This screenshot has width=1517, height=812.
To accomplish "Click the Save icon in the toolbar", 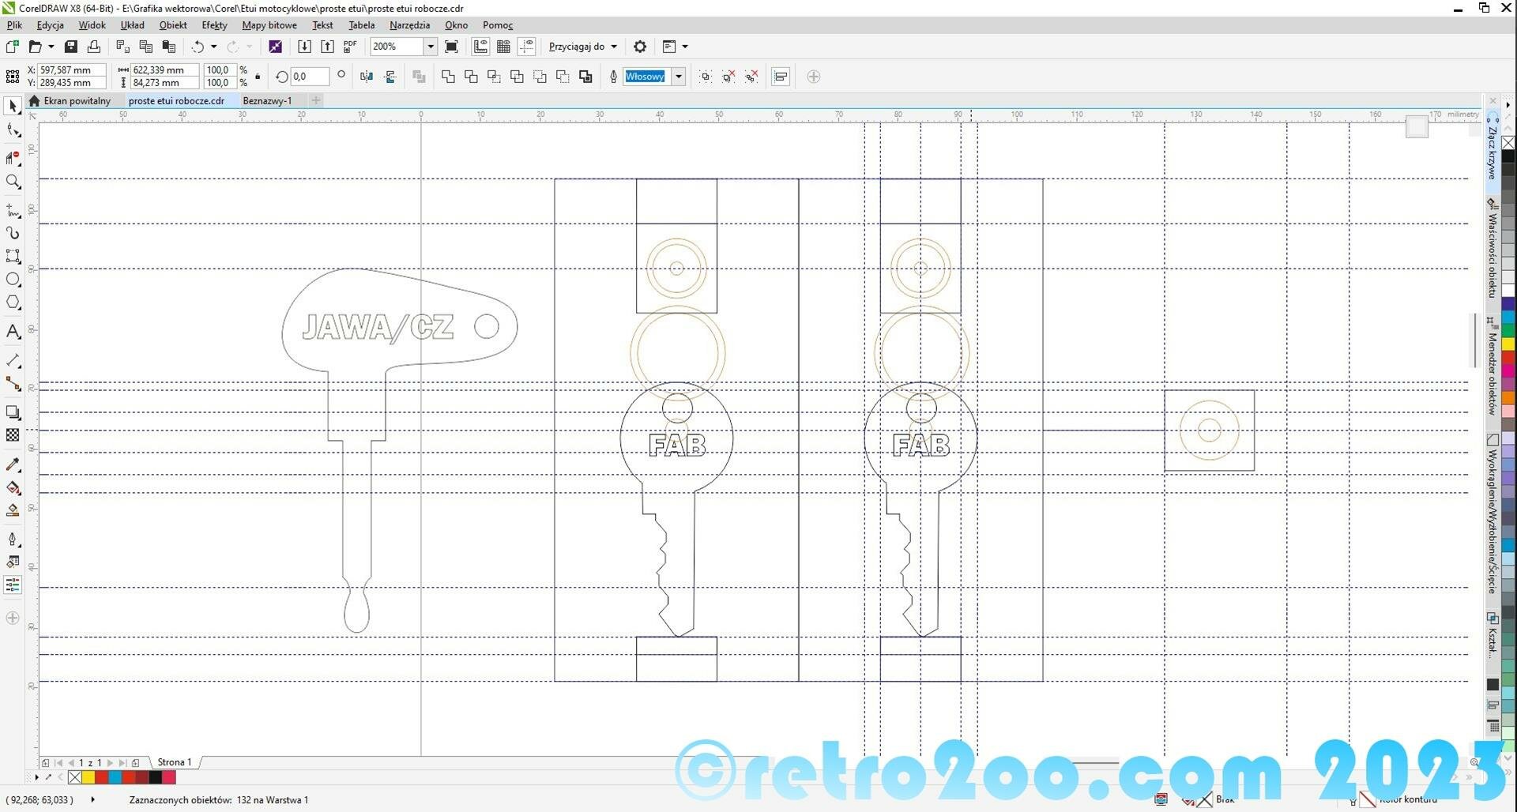I will [x=71, y=47].
